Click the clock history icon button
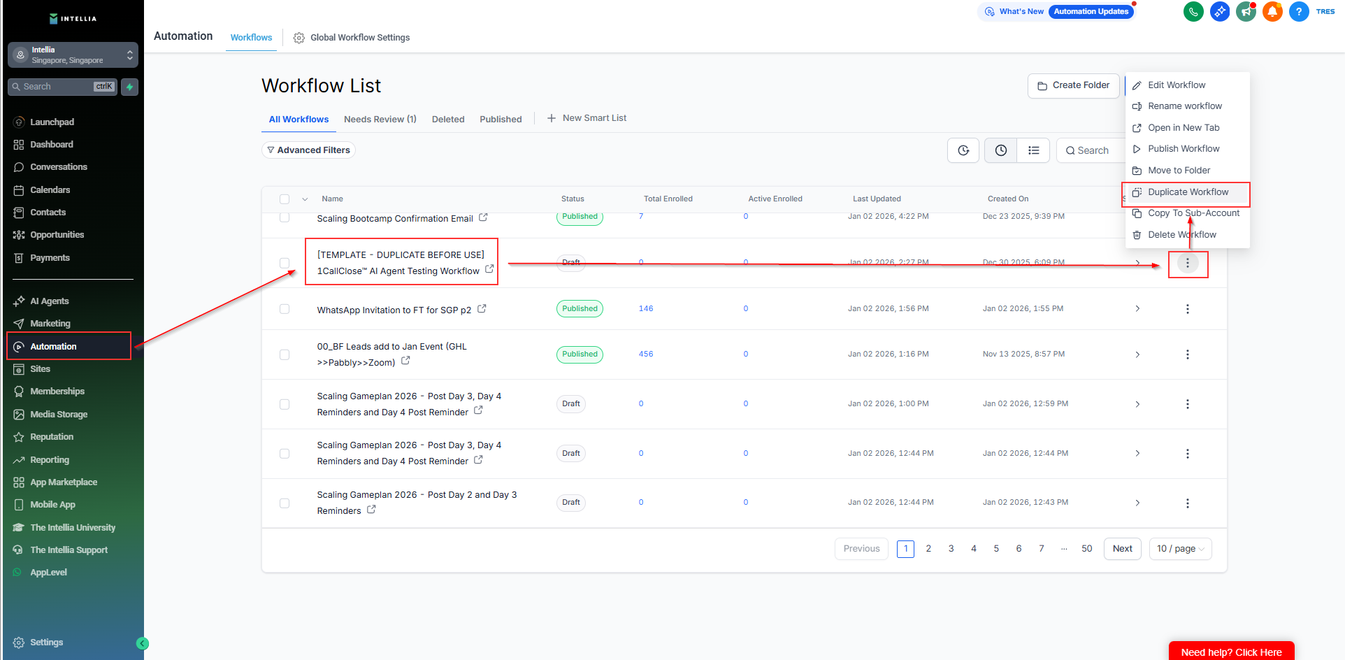The image size is (1345, 660). click(x=1001, y=150)
